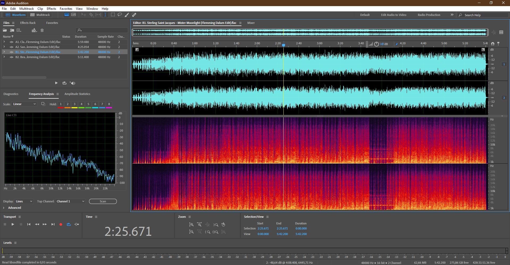Click the playhead marker on timeline

coord(283,45)
